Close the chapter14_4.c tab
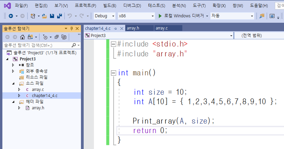The height and width of the screenshot is (149, 284). coord(122,29)
